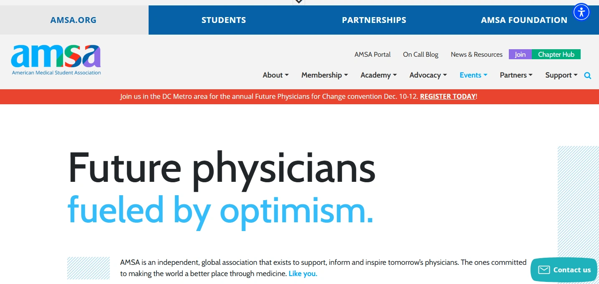Click the AMSA logo
The image size is (599, 284).
[56, 60]
